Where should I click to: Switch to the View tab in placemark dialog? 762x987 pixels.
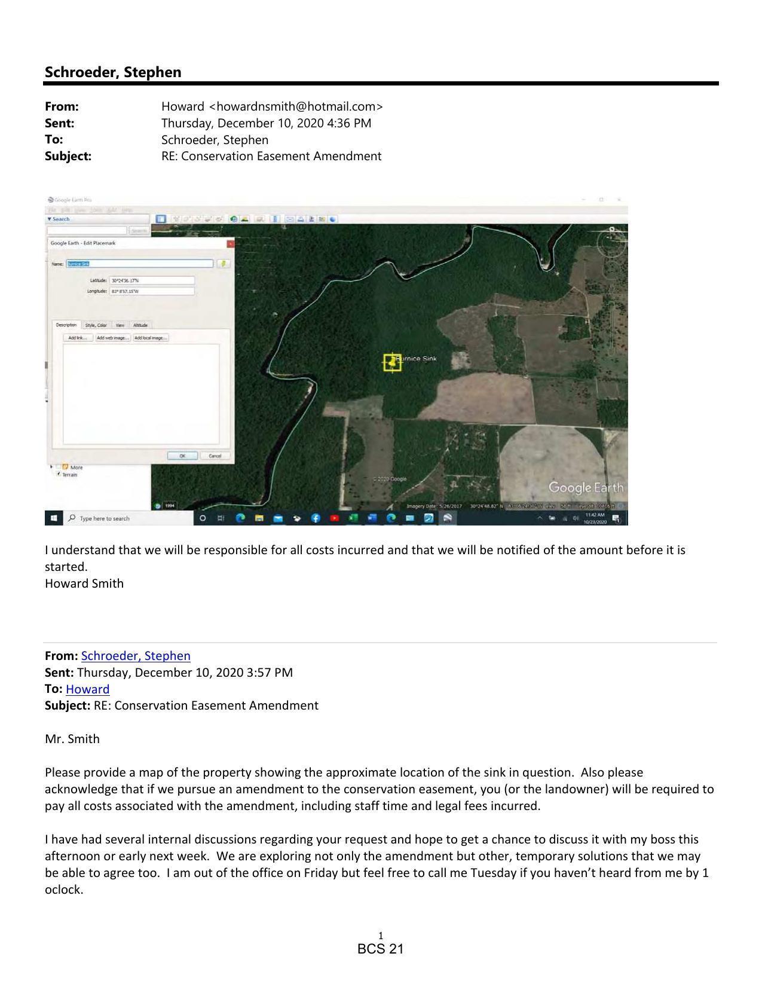(x=120, y=325)
